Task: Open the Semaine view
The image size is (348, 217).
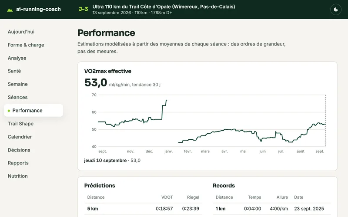Action: [17, 84]
